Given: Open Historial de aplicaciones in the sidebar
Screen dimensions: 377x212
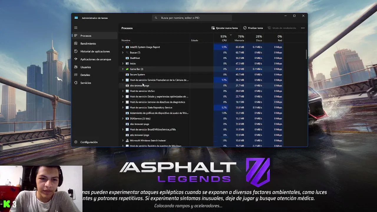Looking at the screenshot, I should tap(95, 52).
